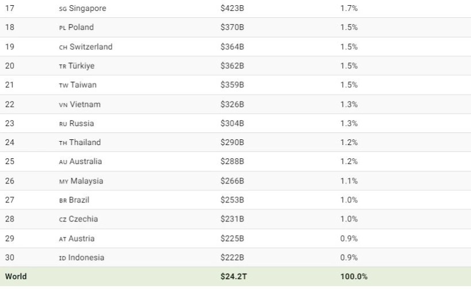Click the CH code next to Switzerland
This screenshot has height=289, width=471.
63,48
